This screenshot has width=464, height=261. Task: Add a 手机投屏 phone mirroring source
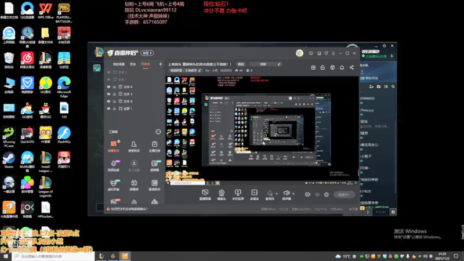coord(238,195)
